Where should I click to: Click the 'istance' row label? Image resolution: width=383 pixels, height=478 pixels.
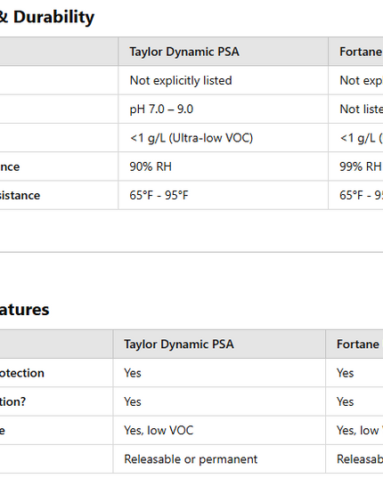20,196
